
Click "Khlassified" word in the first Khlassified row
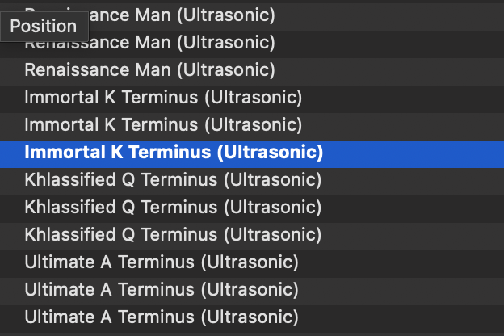pyautogui.click(x=70, y=180)
